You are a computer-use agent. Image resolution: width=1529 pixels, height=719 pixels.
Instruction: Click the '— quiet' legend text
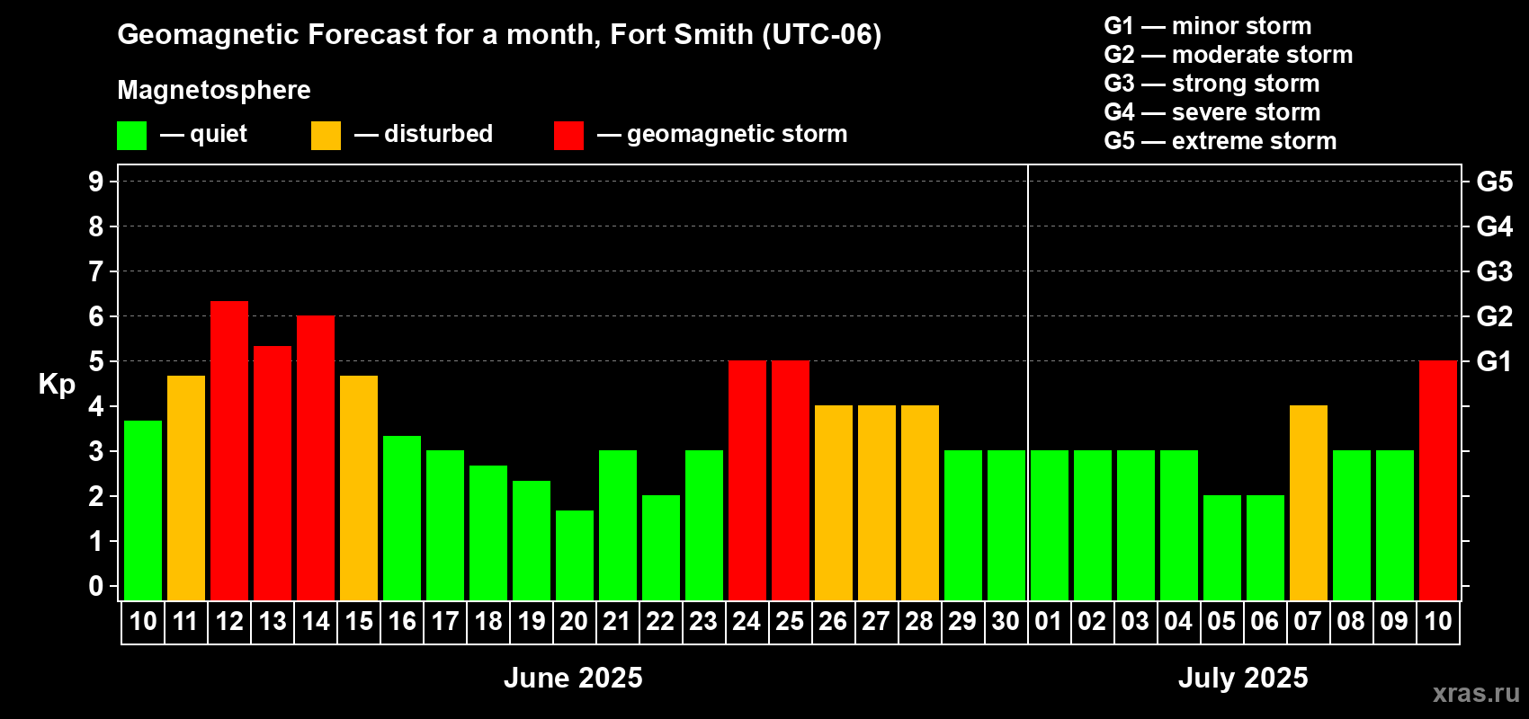[x=203, y=134]
